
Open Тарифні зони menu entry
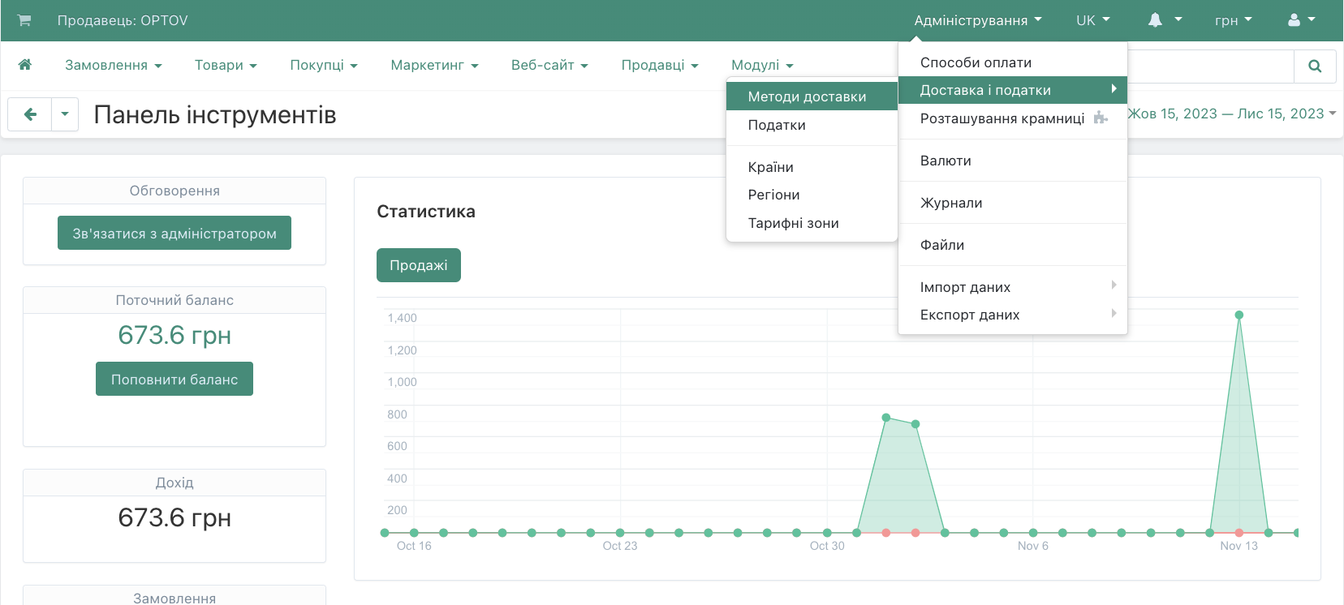[793, 223]
